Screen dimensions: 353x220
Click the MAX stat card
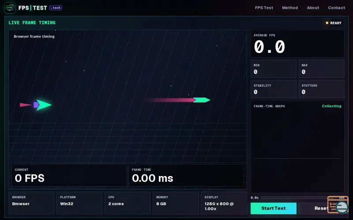tap(322, 69)
